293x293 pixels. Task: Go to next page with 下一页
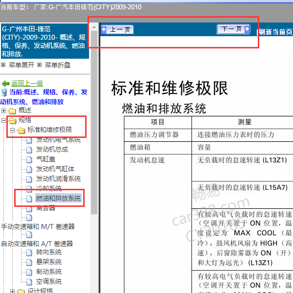click(x=233, y=29)
